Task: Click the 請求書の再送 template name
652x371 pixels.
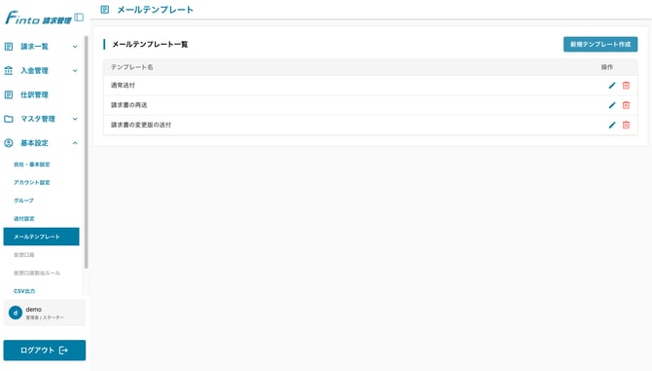Action: 128,105
